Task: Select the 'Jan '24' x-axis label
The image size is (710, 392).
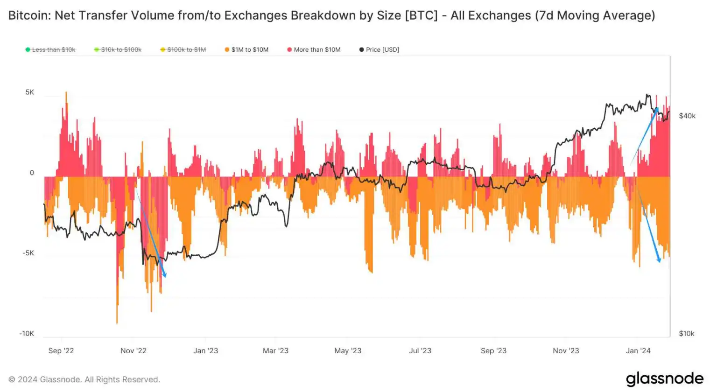Action: 638,350
